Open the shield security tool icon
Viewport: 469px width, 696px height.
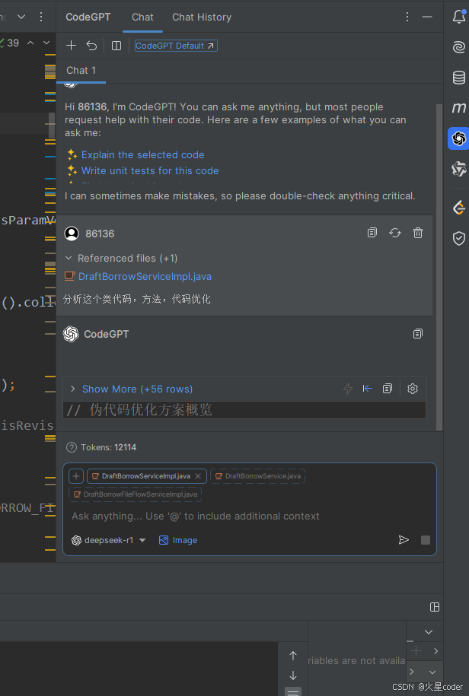tap(459, 239)
